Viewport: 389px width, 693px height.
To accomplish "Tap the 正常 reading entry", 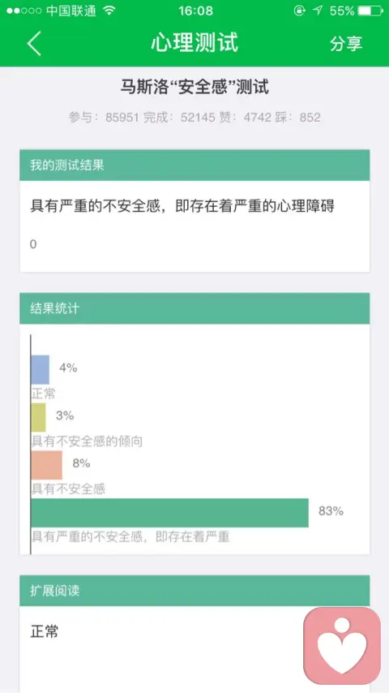I will (x=44, y=631).
